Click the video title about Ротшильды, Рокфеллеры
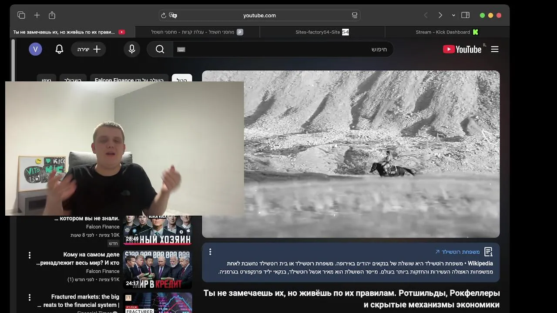The image size is (557, 313). coord(352,299)
